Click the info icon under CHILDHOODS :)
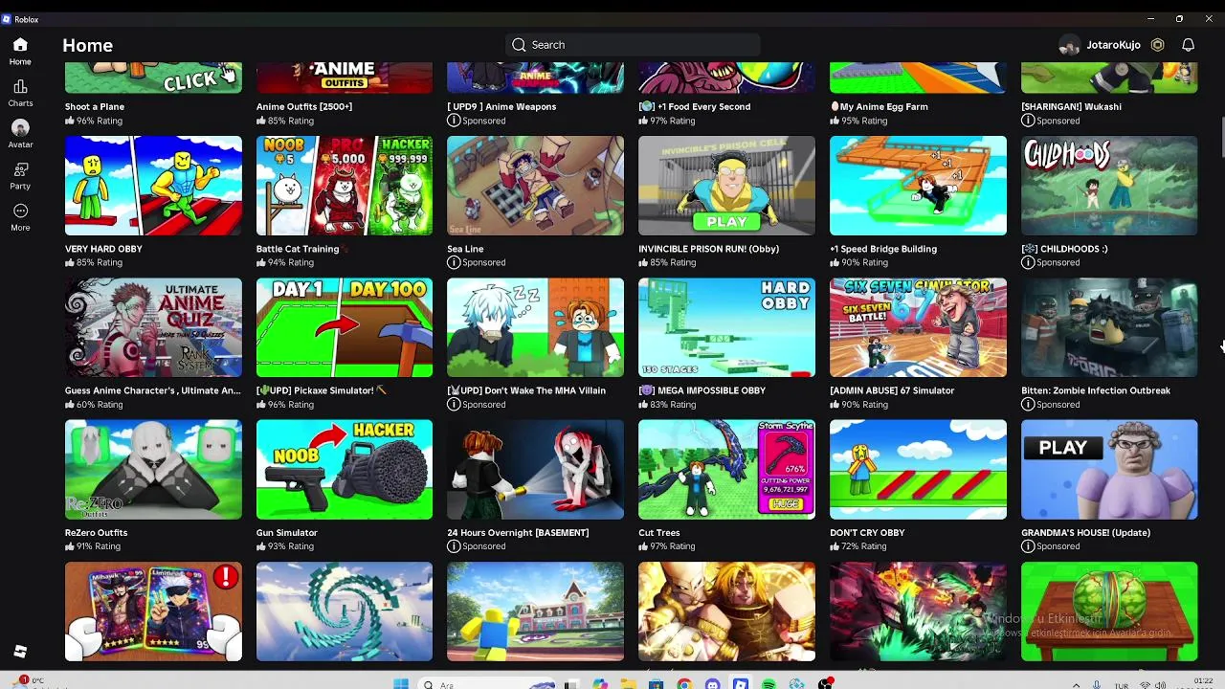 [1028, 262]
